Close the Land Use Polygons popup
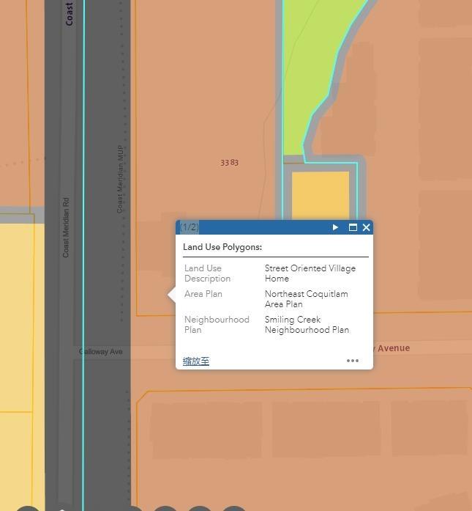 tap(367, 227)
